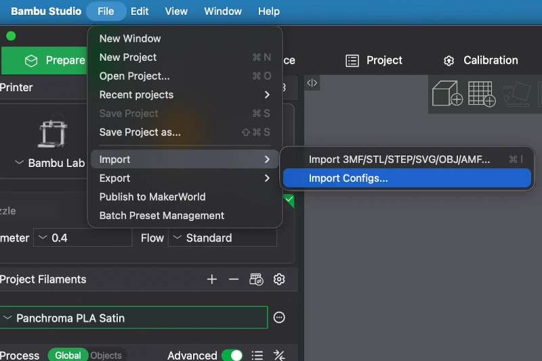
Task: Click the Add cube model icon
Action: [447, 93]
